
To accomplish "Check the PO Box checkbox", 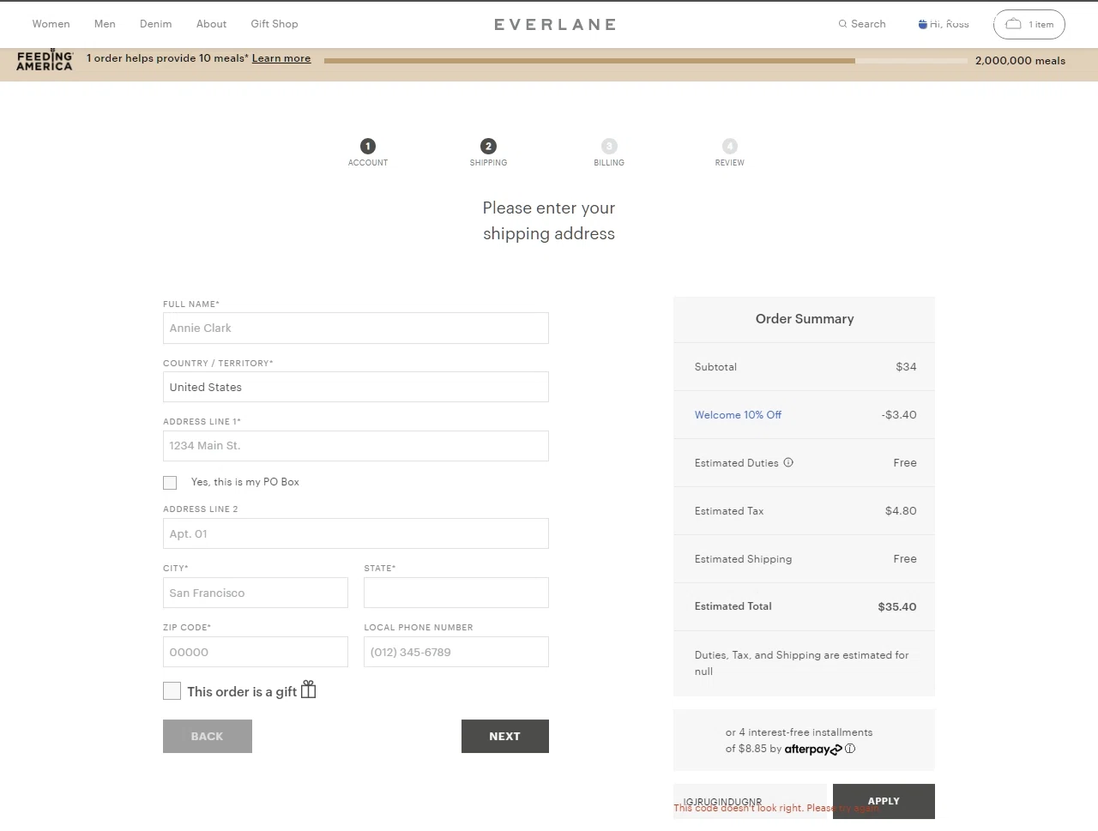I will pyautogui.click(x=170, y=483).
